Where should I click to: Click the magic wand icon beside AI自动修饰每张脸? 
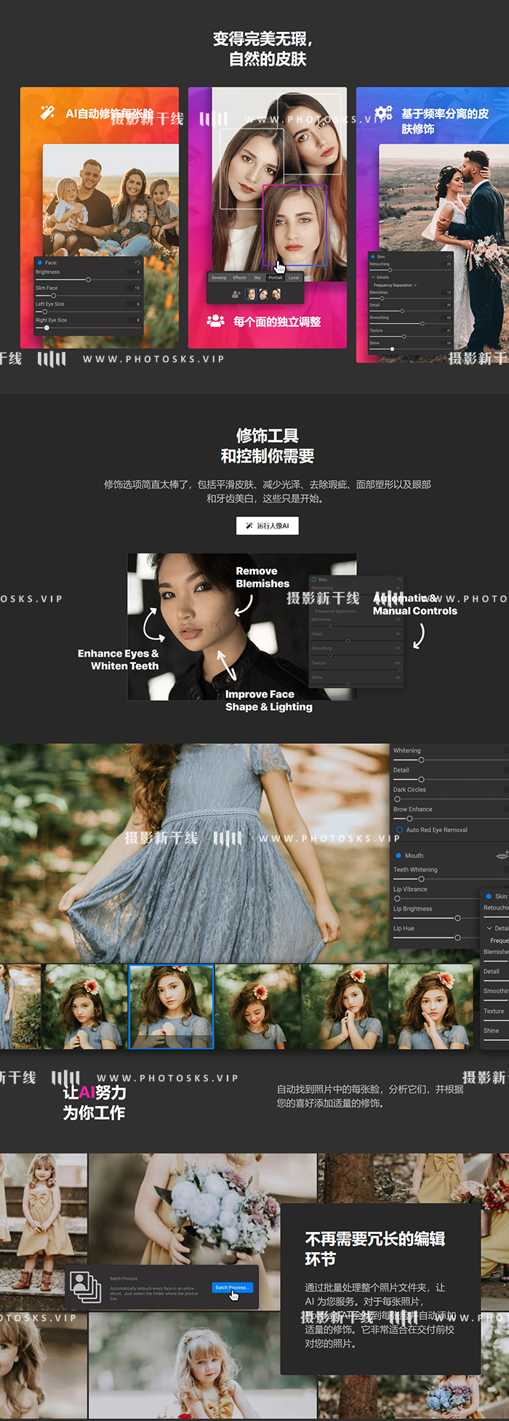click(x=48, y=113)
